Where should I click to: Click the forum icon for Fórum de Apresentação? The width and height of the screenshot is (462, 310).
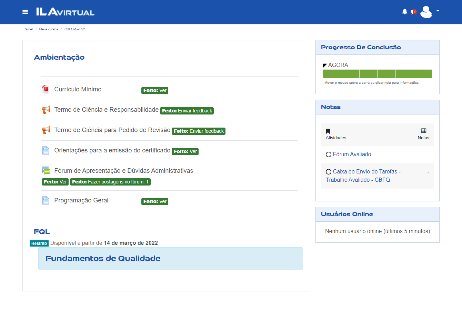coord(46,171)
